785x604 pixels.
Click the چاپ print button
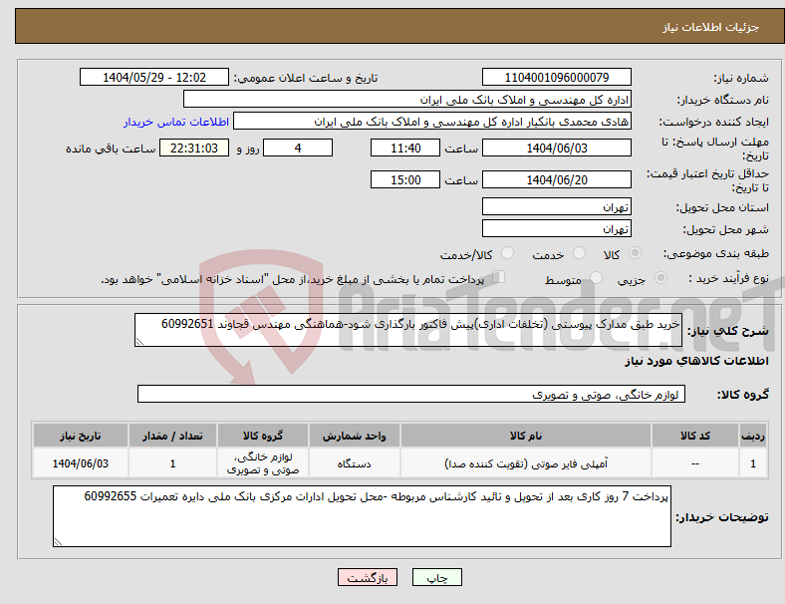(436, 577)
